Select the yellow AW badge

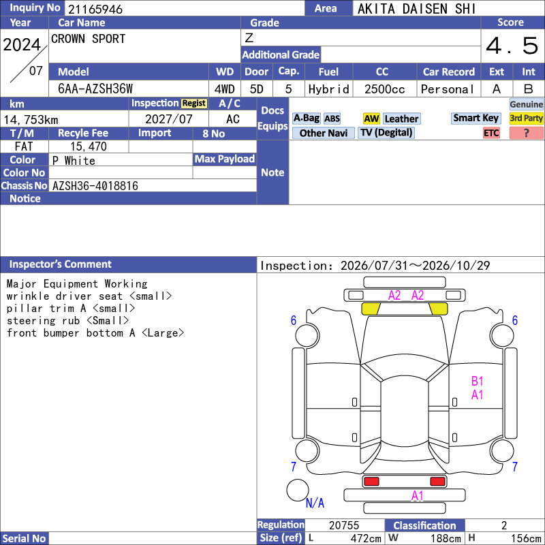point(371,119)
